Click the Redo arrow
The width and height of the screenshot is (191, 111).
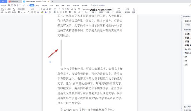24,5
